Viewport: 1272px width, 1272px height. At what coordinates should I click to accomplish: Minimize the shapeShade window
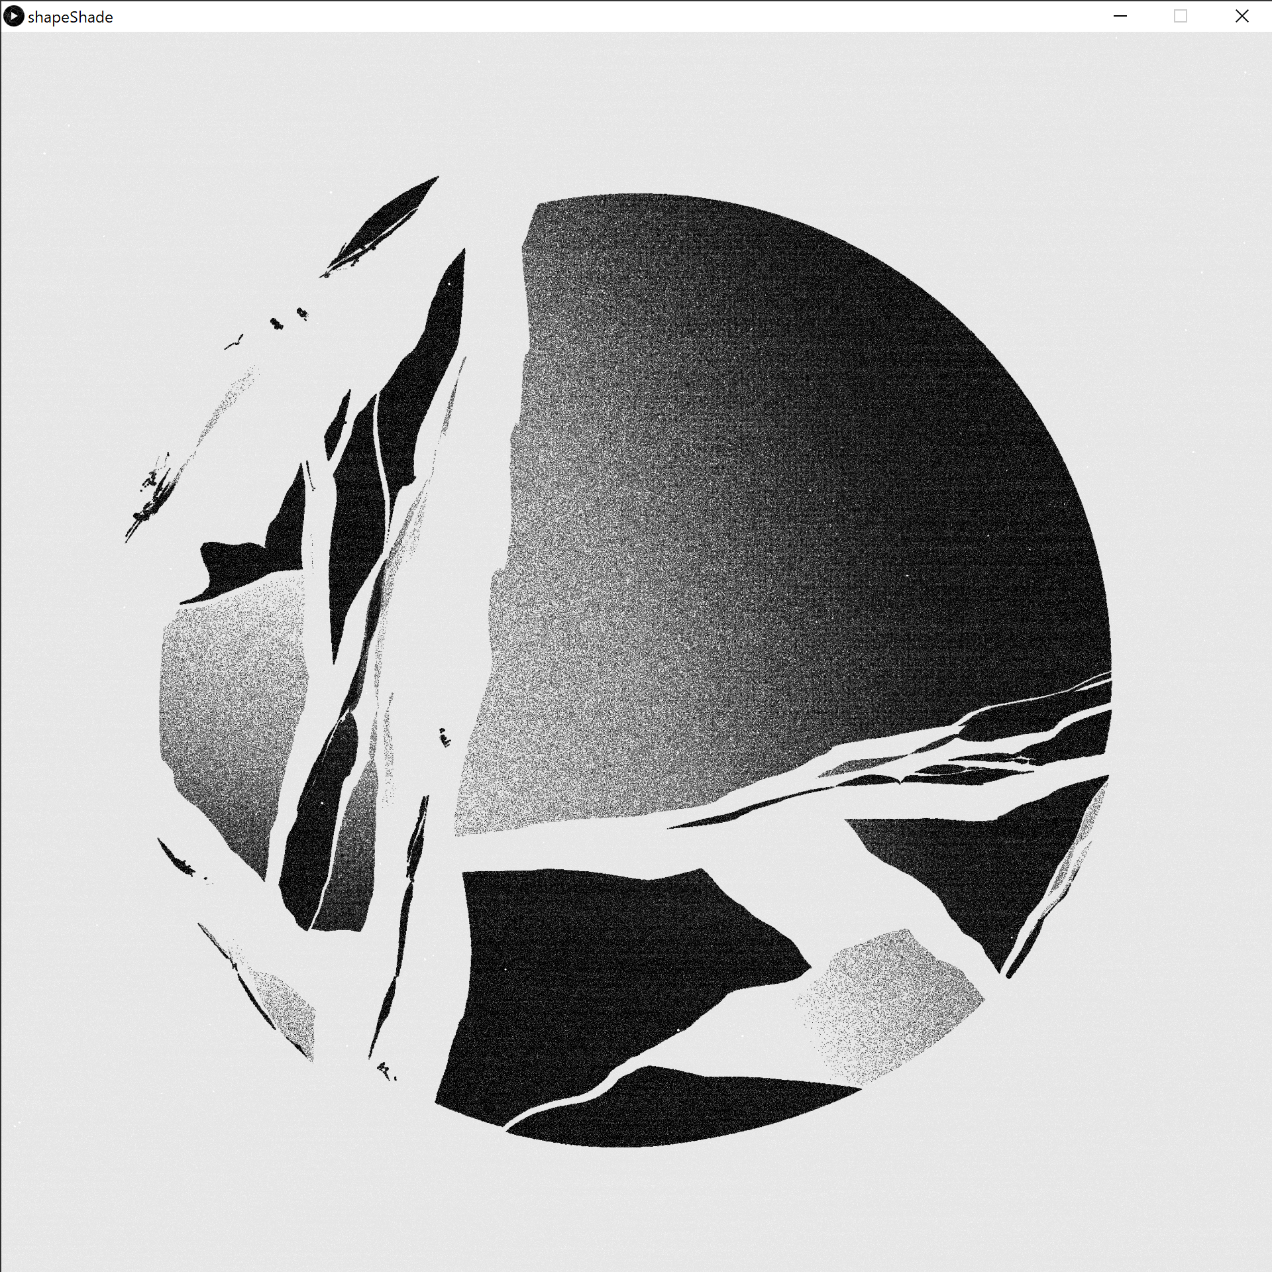coord(1120,17)
